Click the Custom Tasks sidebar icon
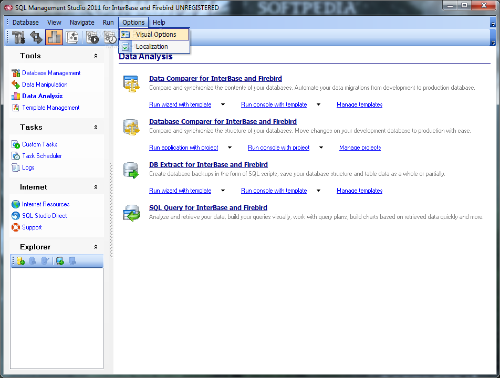The height and width of the screenshot is (378, 500). (16, 144)
